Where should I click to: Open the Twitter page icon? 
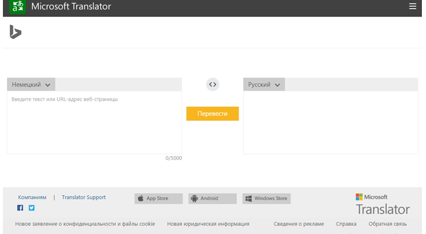(x=32, y=208)
